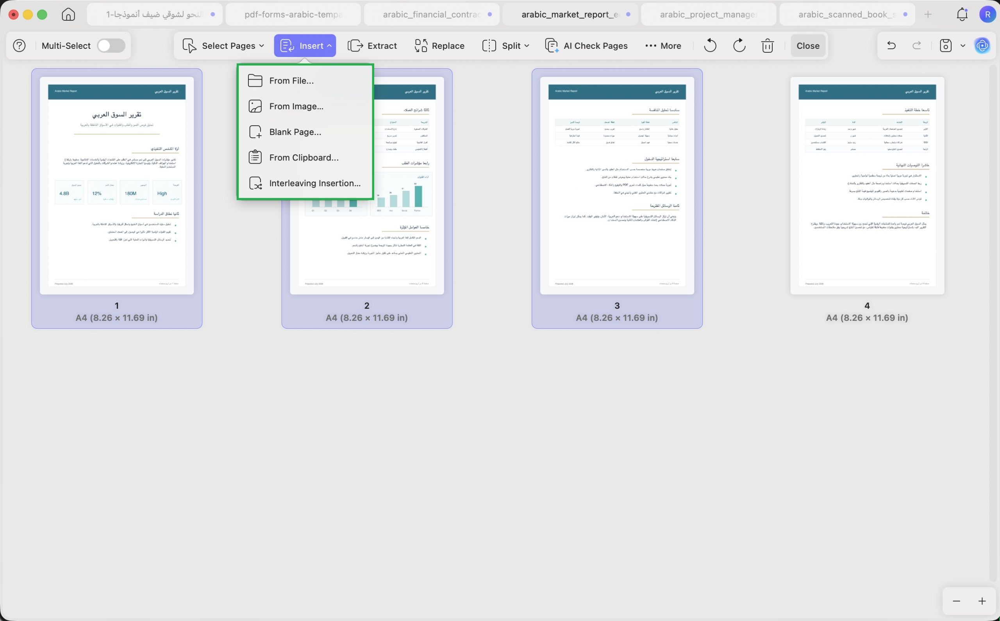The image size is (1000, 621).
Task: Switch to the pdf-forms-arabic-template tab
Action: tap(293, 14)
